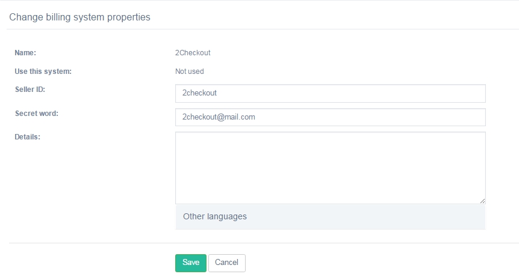Image resolution: width=519 pixels, height=277 pixels.
Task: Click the 2Checkout name value text
Action: pyautogui.click(x=193, y=53)
